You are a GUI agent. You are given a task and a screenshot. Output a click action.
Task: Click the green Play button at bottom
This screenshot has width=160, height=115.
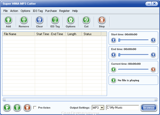7,108
